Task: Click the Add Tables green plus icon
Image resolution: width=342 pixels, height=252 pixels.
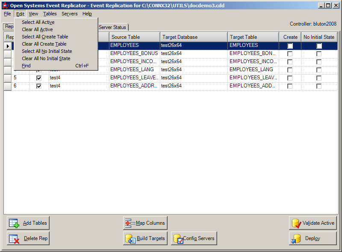Action: tap(14, 223)
